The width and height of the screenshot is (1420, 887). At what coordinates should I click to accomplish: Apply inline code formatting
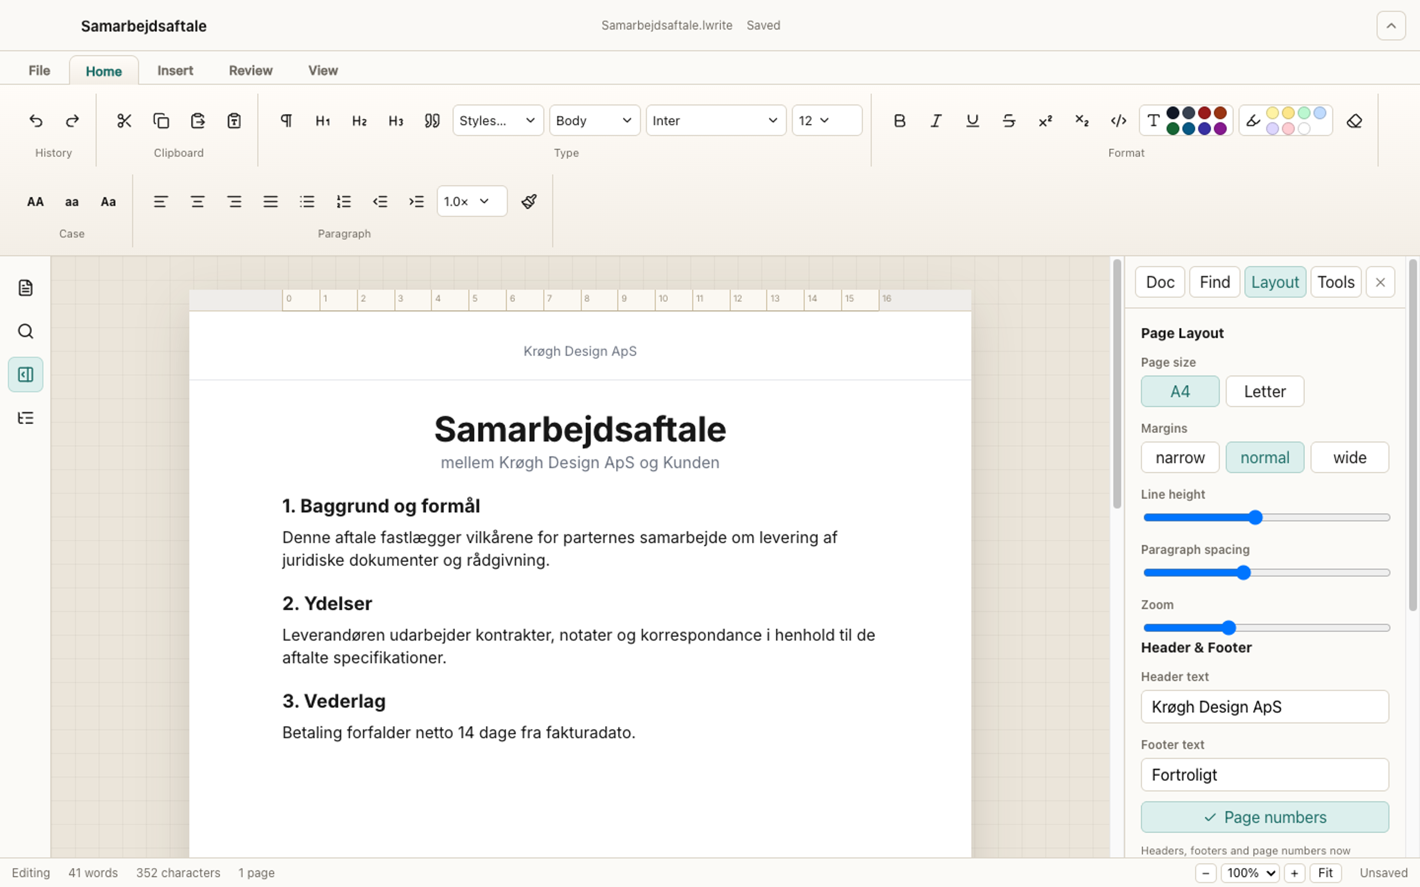(x=1118, y=121)
